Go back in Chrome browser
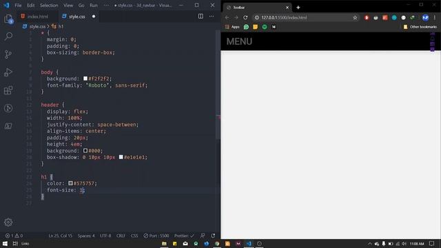 click(x=227, y=17)
